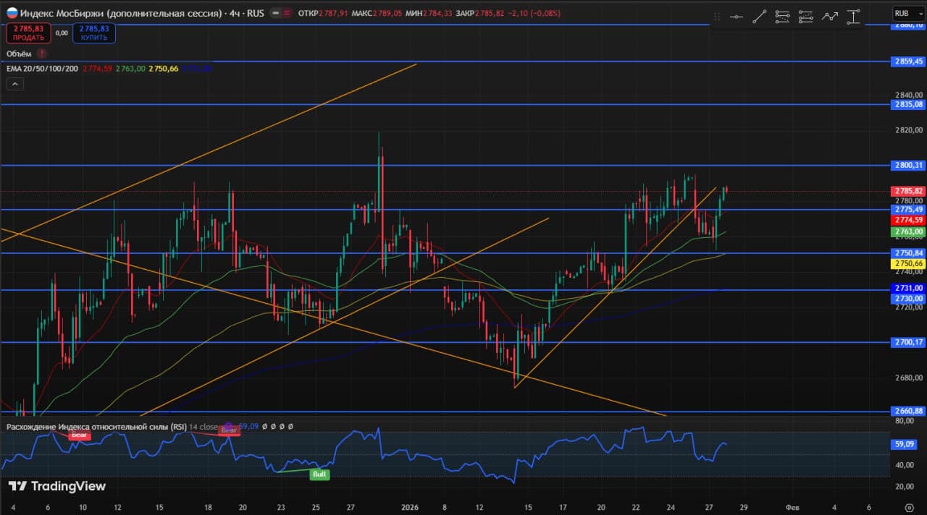
Task: Select the Объём indicator label
Action: [x=19, y=54]
